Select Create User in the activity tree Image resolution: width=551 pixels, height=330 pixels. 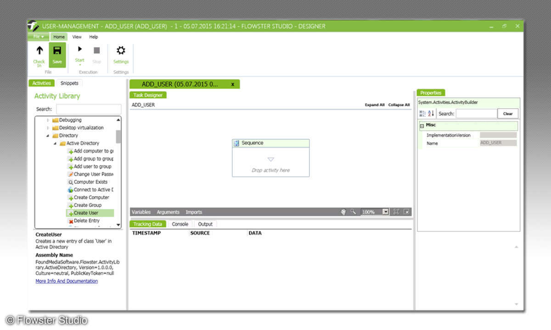point(90,213)
